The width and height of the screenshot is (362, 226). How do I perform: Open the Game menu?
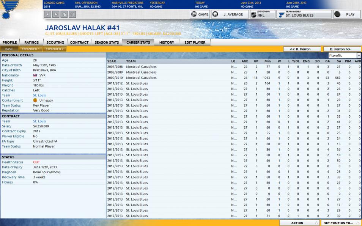pos(200,14)
